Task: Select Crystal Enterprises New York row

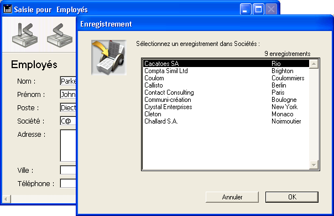Action: pos(226,107)
